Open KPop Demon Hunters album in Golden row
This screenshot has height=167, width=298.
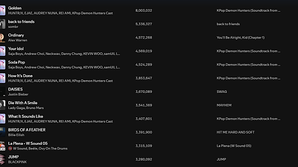coord(248,10)
